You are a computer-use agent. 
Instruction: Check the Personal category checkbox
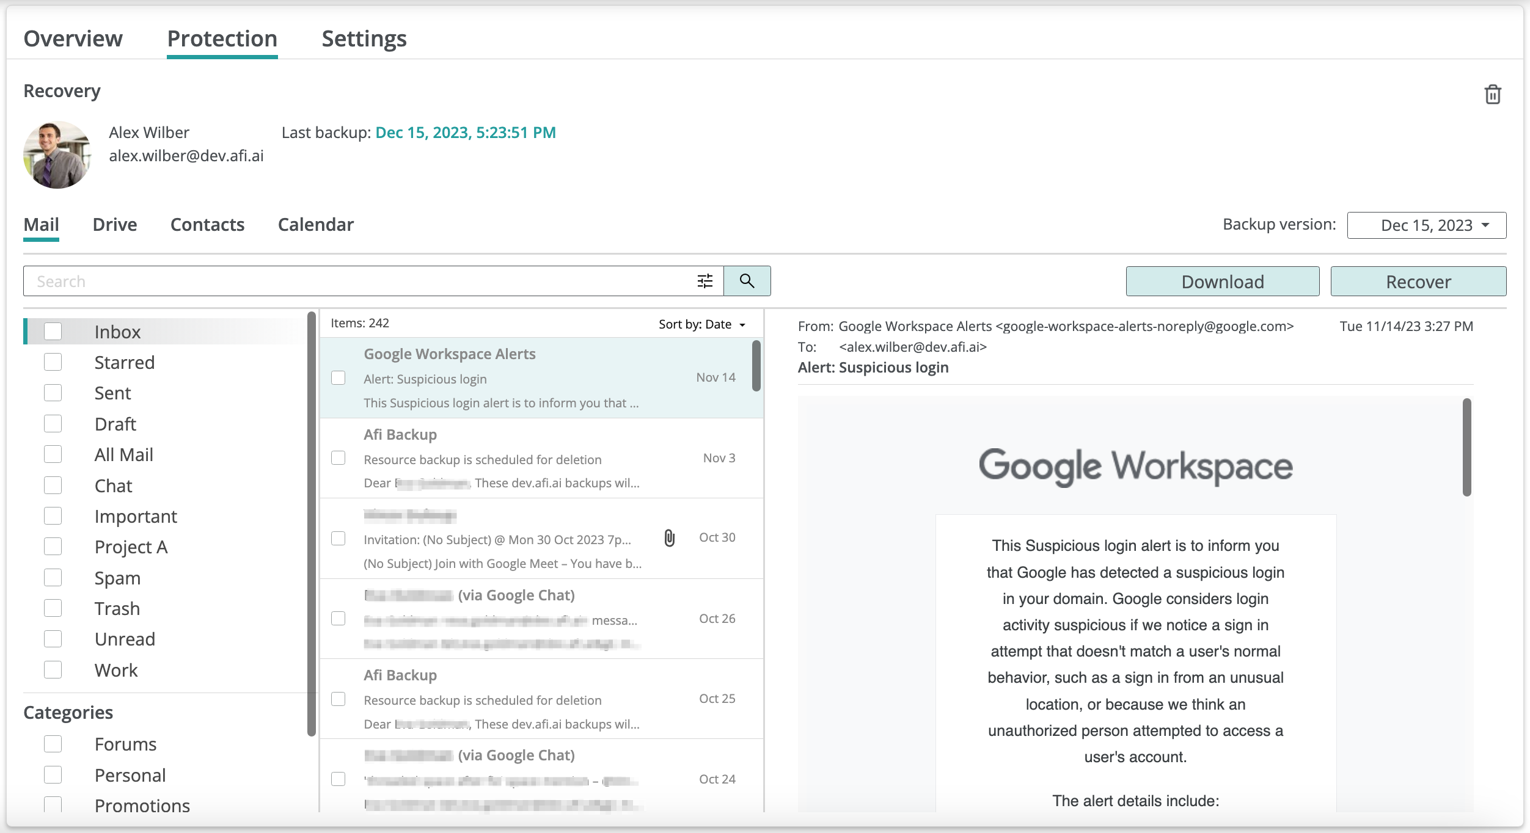click(x=53, y=775)
